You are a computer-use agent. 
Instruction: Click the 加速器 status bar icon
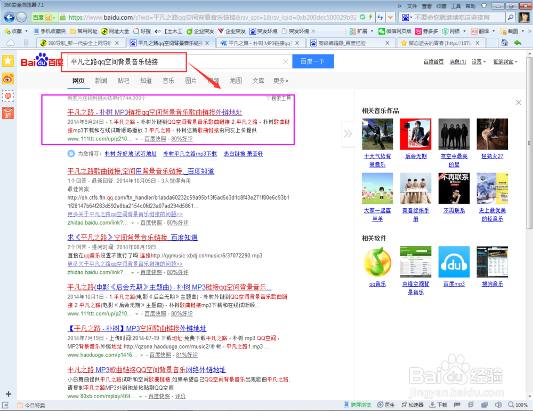(412, 405)
